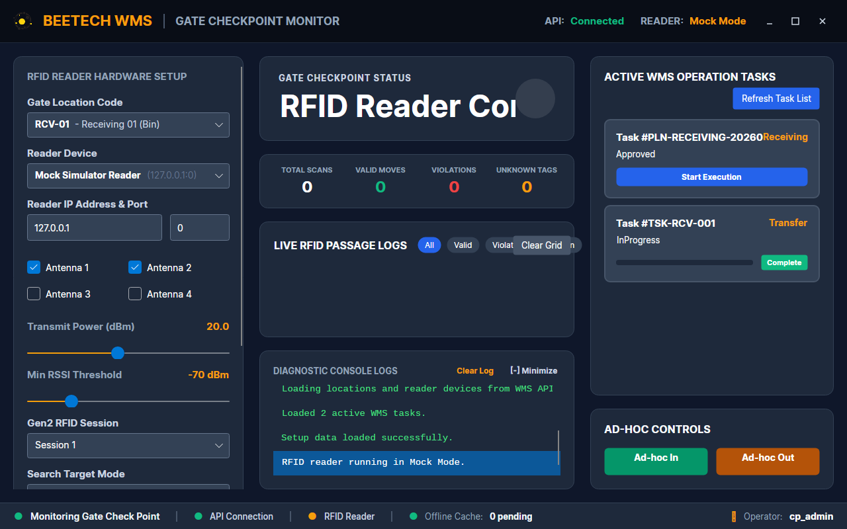Uncheck the Antenna 1 checkbox
847x529 pixels.
(x=34, y=267)
